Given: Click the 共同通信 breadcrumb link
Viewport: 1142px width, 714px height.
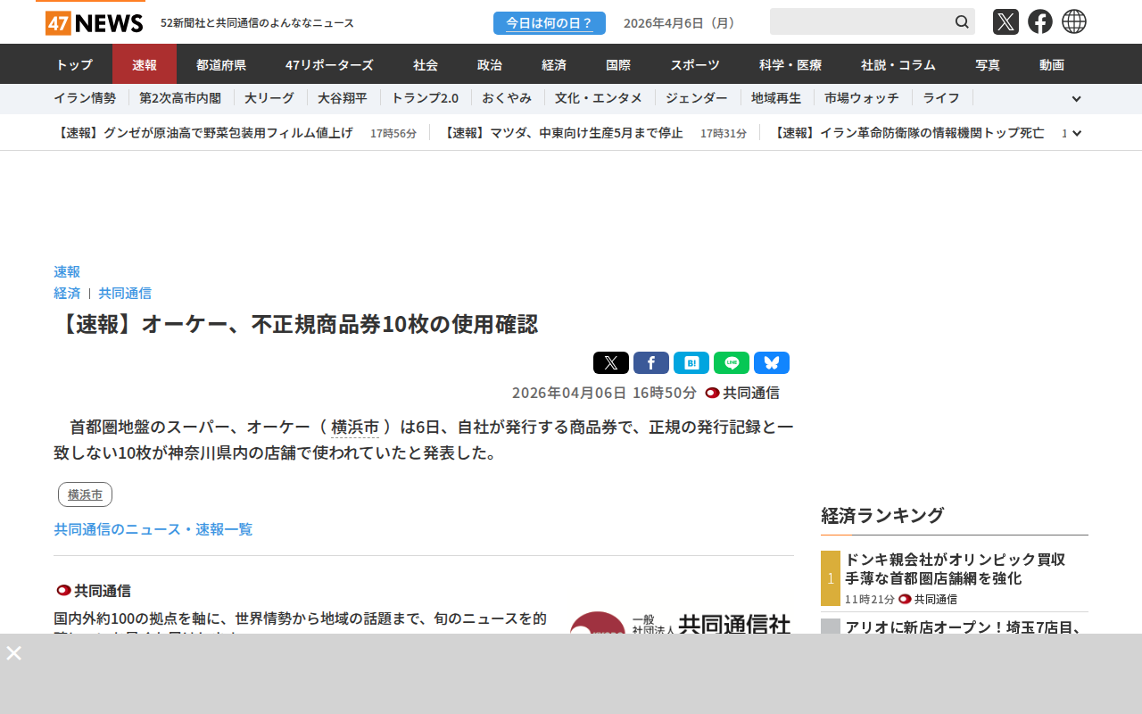Looking at the screenshot, I should (125, 293).
